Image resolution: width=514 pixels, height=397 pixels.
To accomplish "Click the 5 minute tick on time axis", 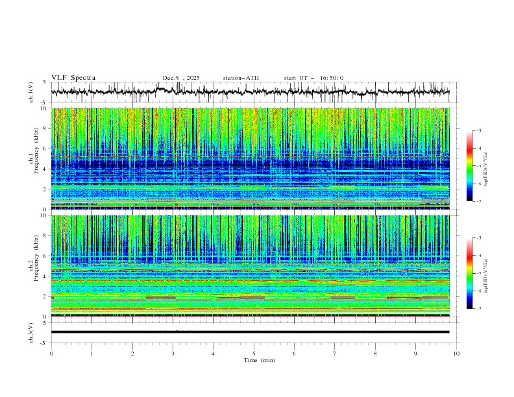I will [x=254, y=354].
